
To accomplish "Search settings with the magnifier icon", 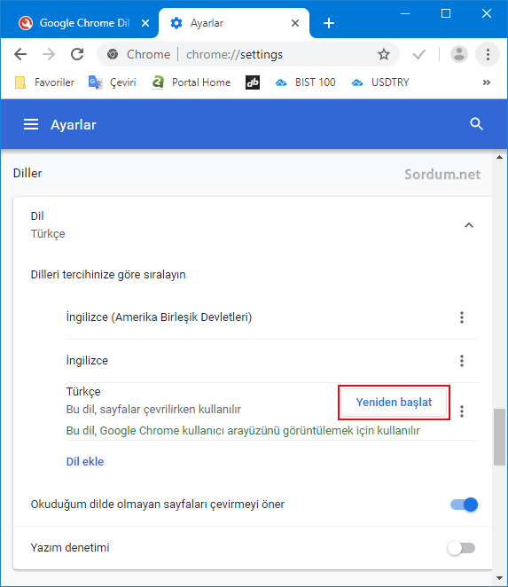I will pyautogui.click(x=476, y=124).
